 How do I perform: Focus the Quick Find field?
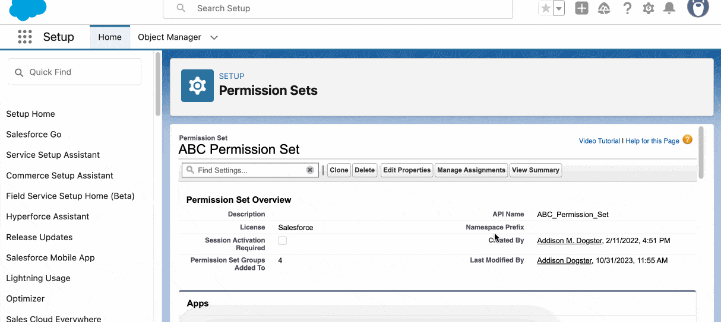pyautogui.click(x=75, y=72)
